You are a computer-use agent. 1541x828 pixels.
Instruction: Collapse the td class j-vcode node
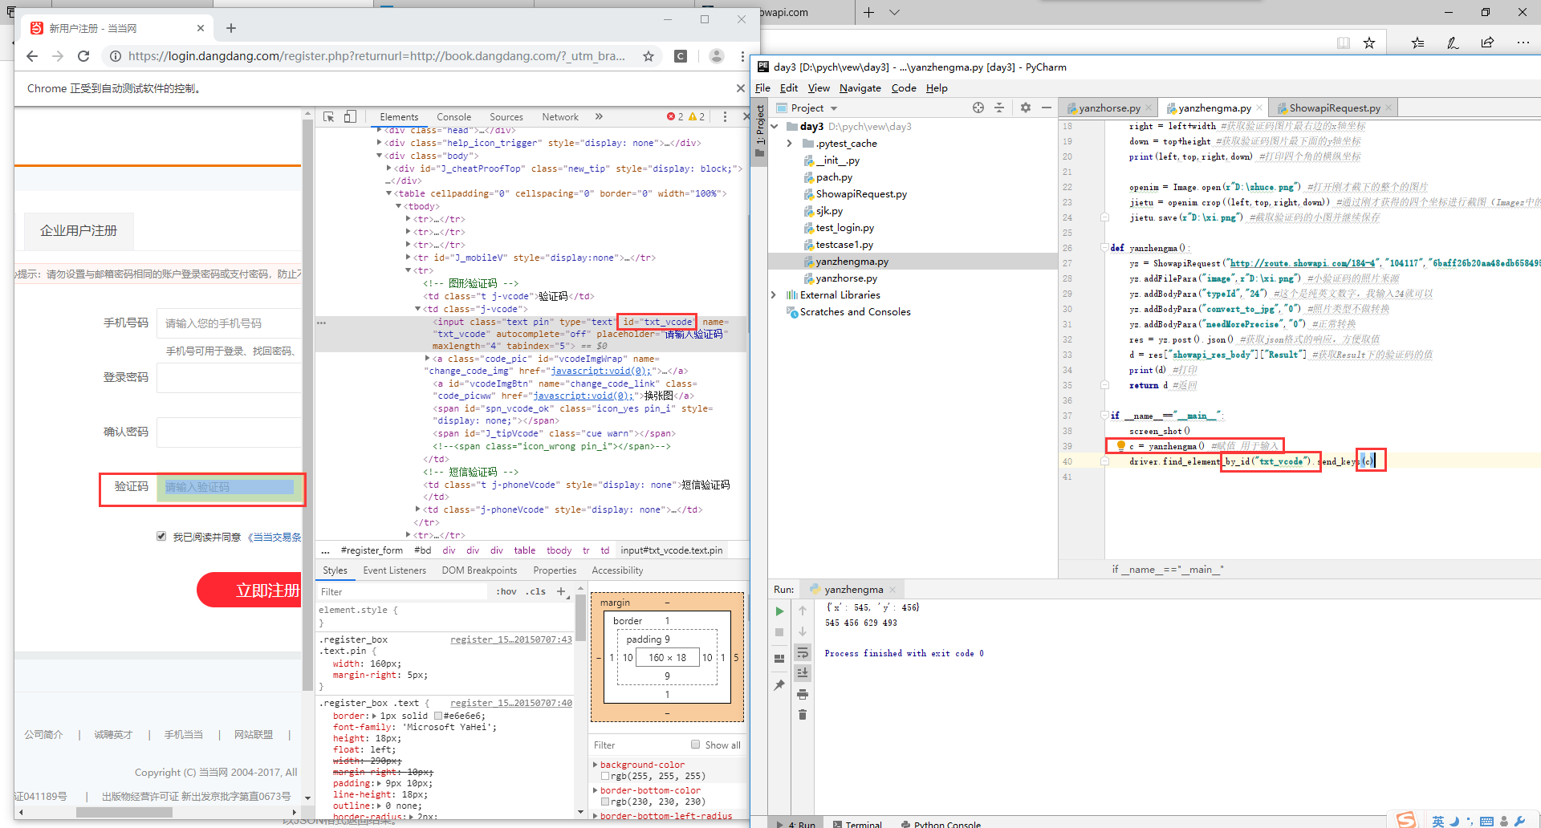[417, 309]
